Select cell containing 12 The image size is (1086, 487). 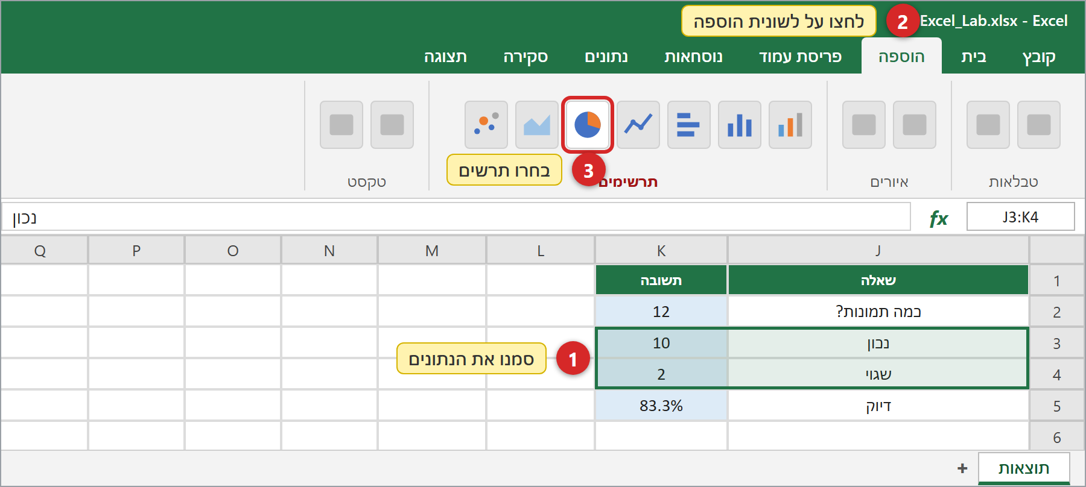[661, 312]
